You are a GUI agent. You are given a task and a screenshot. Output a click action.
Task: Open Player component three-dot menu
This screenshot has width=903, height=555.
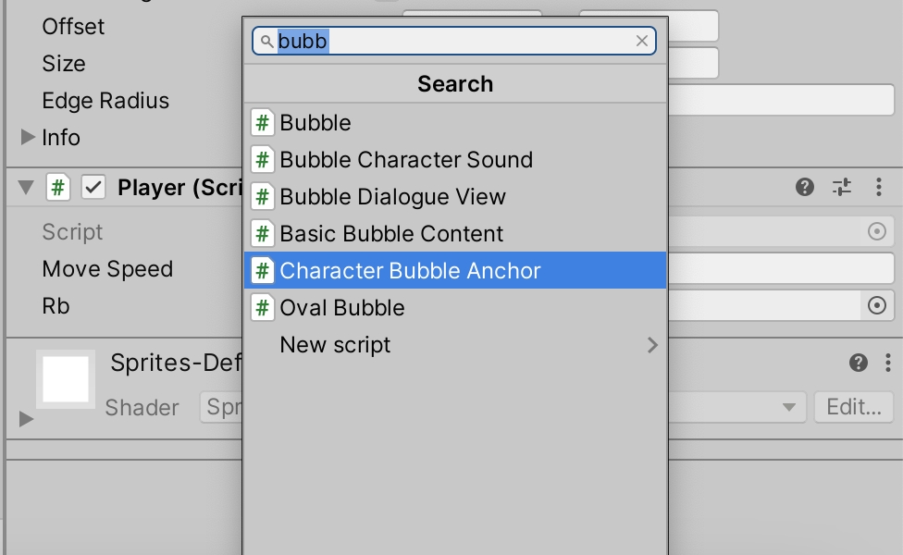pyautogui.click(x=878, y=188)
